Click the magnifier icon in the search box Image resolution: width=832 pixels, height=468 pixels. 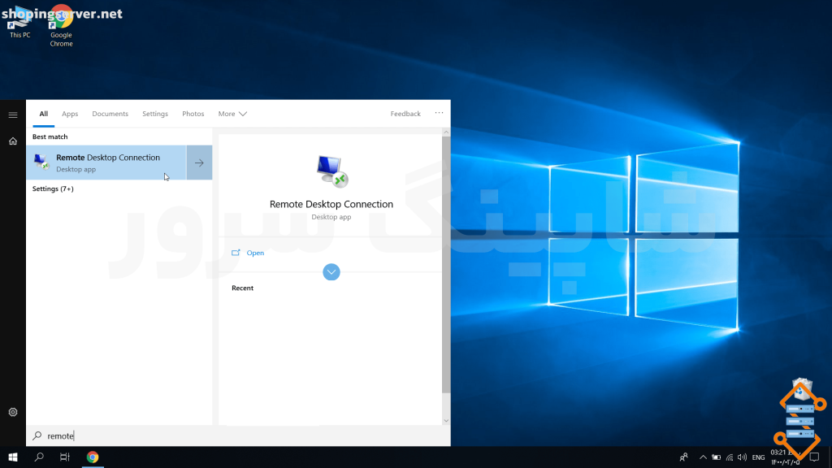click(37, 435)
